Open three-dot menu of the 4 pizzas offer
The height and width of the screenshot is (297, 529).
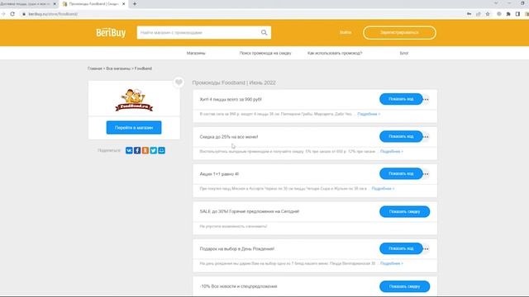pos(427,99)
